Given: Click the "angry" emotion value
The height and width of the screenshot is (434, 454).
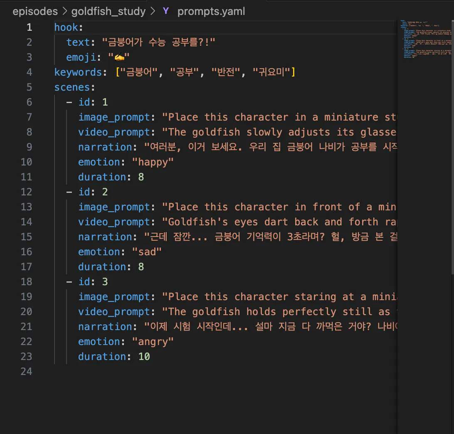Looking at the screenshot, I should tap(153, 342).
